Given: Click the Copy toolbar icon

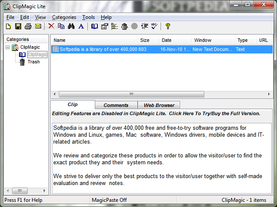Looking at the screenshot, I should coord(61,26).
